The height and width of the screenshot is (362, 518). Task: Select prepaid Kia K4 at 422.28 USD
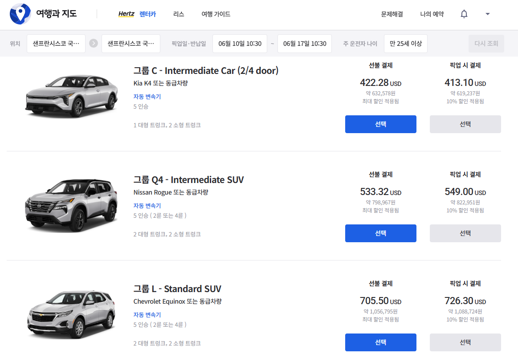click(x=381, y=124)
